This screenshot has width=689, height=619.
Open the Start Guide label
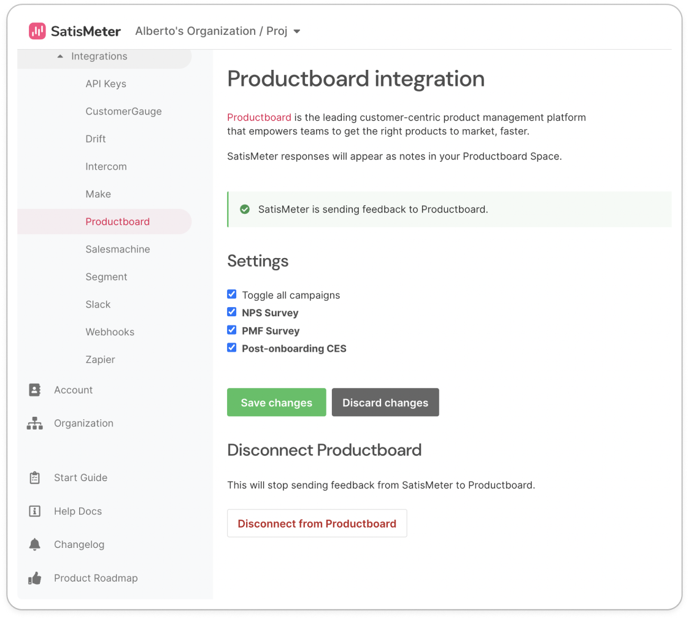coord(80,477)
